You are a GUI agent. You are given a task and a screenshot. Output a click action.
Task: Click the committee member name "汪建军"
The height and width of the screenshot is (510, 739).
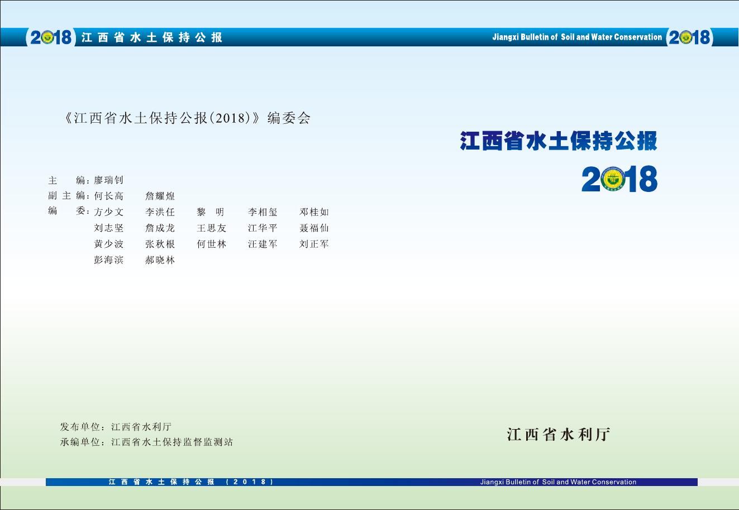(x=263, y=244)
